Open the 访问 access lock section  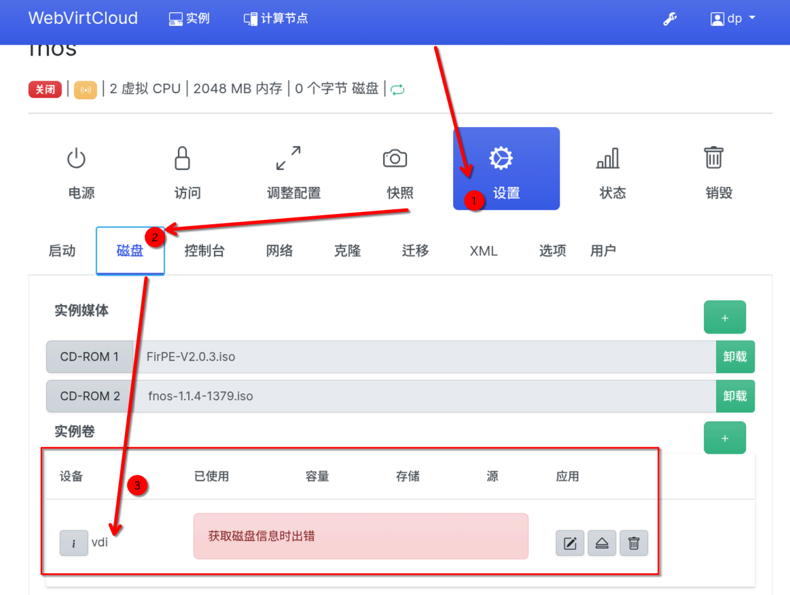[x=187, y=173]
